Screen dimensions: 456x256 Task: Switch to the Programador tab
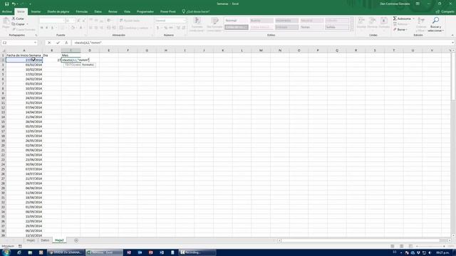pyautogui.click(x=145, y=11)
